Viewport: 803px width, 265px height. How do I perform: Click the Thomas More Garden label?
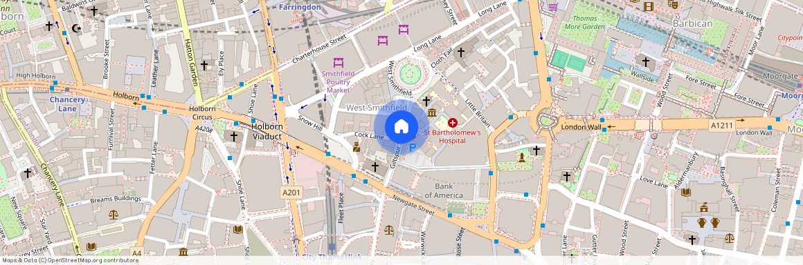coord(585,23)
